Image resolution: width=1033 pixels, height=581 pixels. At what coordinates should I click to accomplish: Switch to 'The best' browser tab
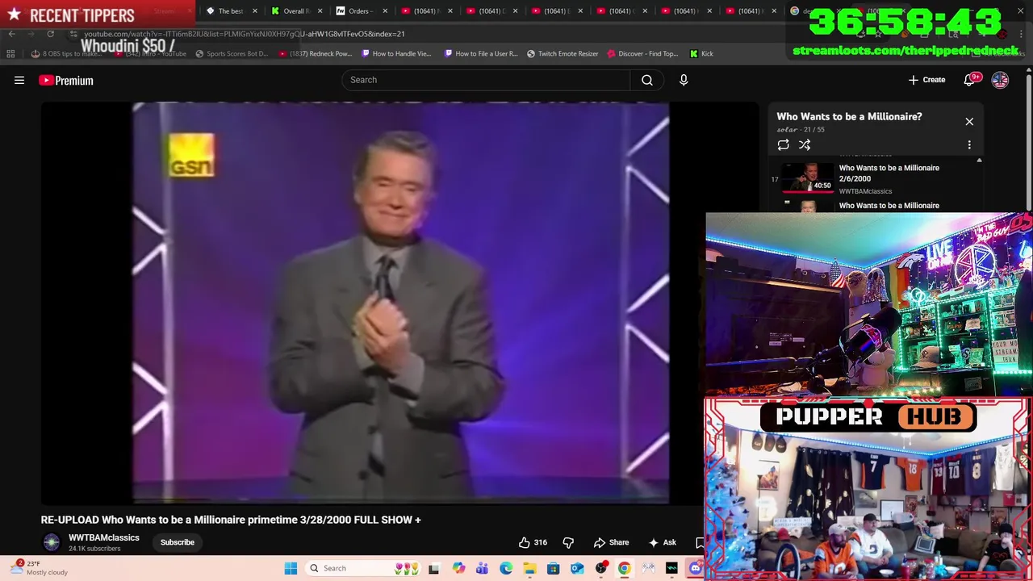[230, 11]
